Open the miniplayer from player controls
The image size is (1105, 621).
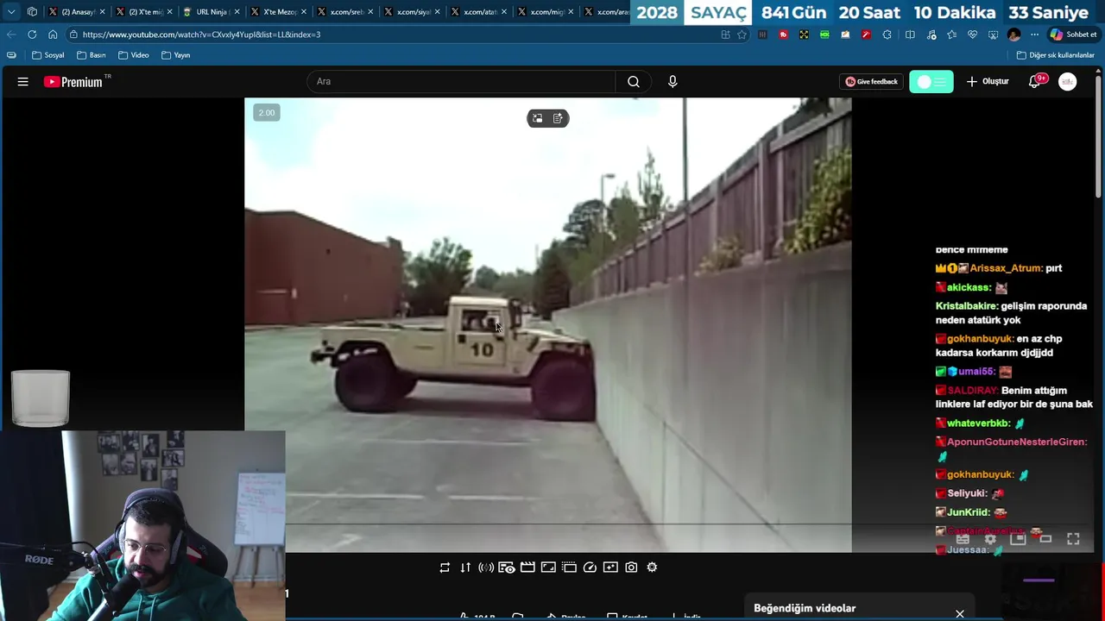(x=1018, y=539)
